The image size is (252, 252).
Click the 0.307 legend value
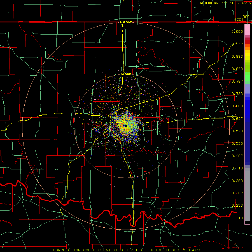[237, 193]
